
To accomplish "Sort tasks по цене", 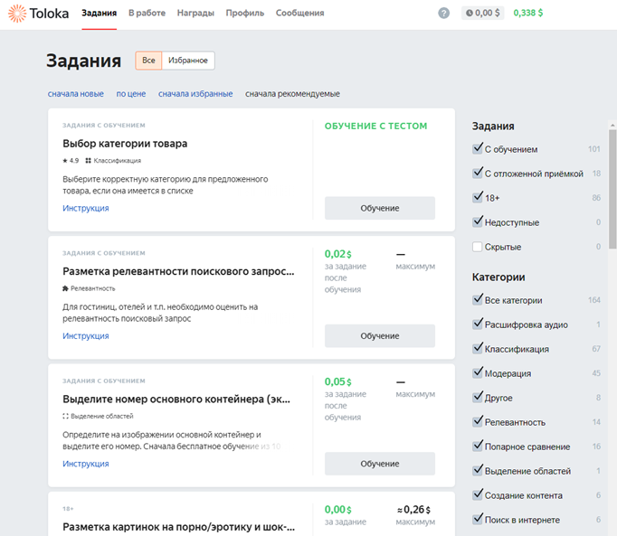I will (131, 94).
